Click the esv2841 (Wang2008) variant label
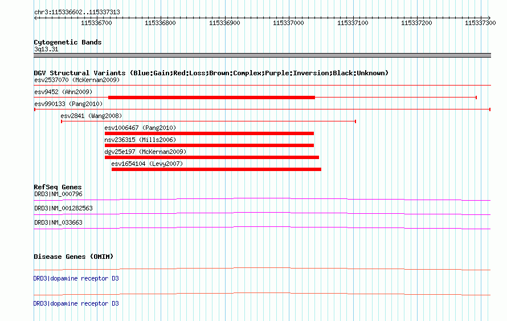Image resolution: width=507 pixels, height=321 pixels. (x=91, y=116)
